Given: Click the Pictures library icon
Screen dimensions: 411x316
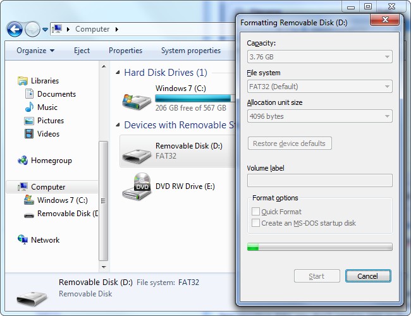Looking at the screenshot, I should (29, 121).
